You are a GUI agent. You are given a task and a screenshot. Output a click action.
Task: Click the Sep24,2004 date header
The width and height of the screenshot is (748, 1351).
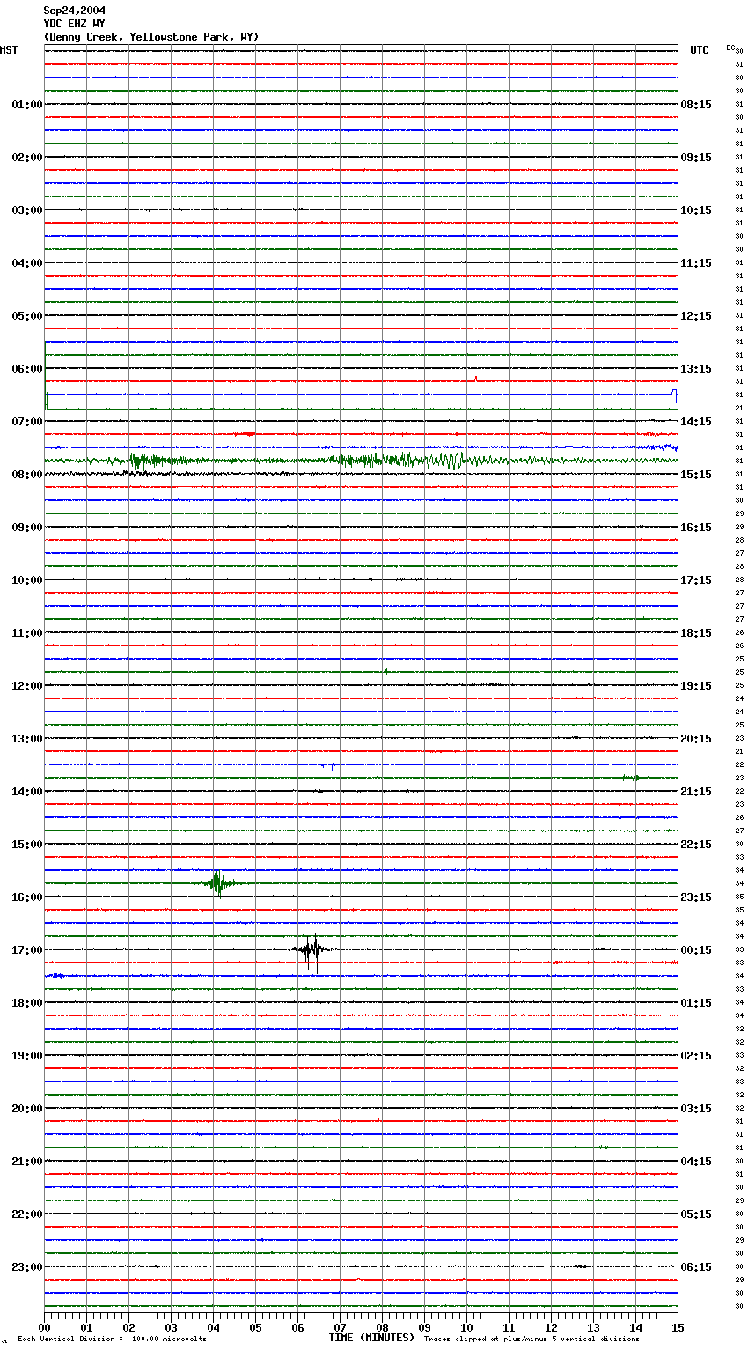tap(75, 11)
